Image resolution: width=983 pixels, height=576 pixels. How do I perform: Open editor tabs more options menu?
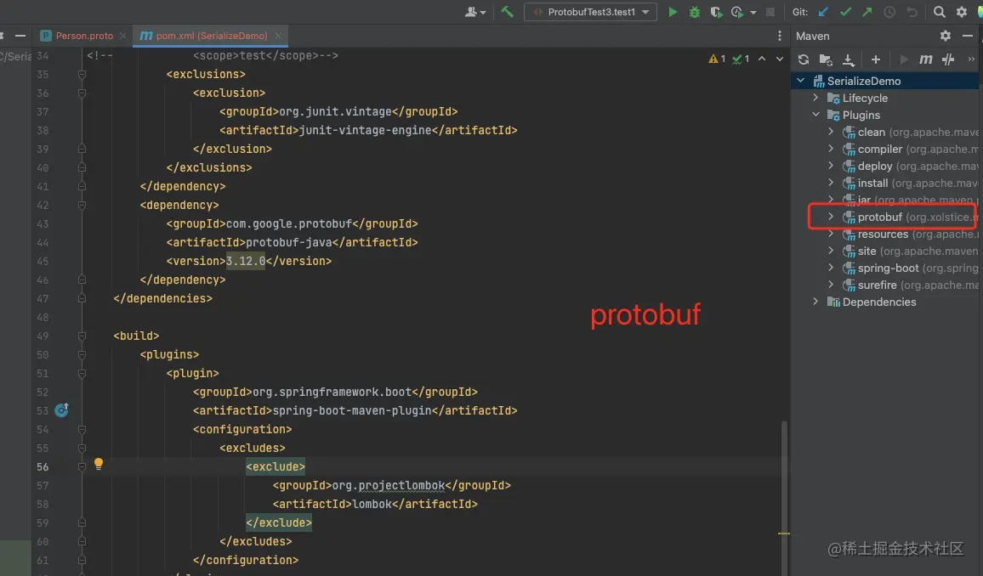[779, 36]
